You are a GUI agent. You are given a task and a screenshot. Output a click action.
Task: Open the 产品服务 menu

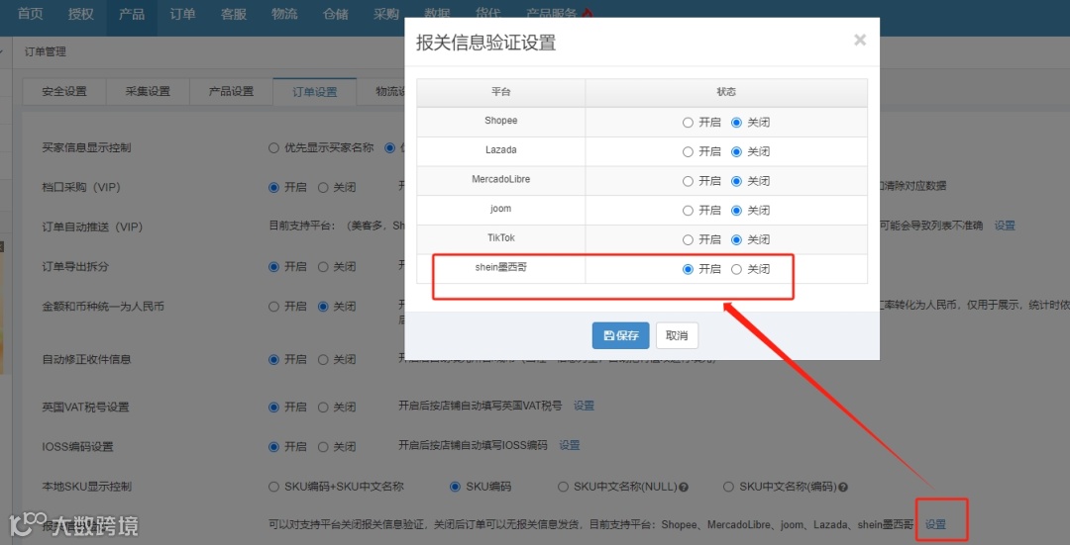(552, 14)
